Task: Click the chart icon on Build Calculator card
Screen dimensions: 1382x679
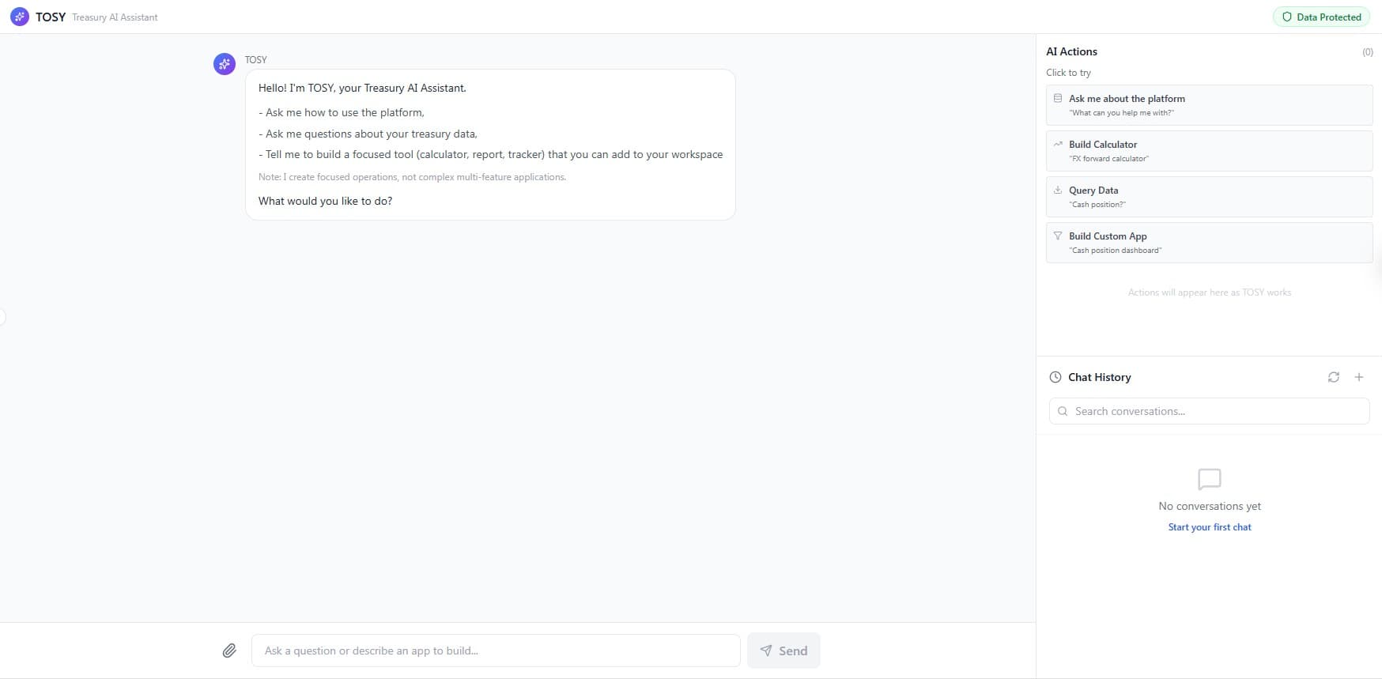Action: click(1058, 144)
